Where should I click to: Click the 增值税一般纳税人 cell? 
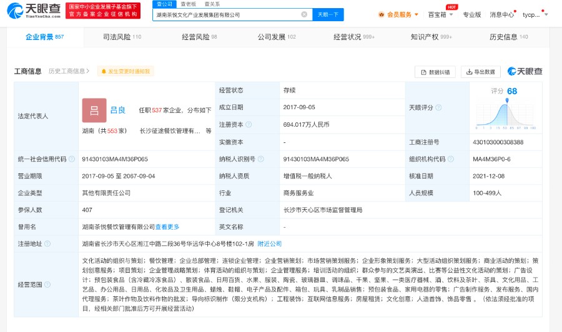click(307, 176)
